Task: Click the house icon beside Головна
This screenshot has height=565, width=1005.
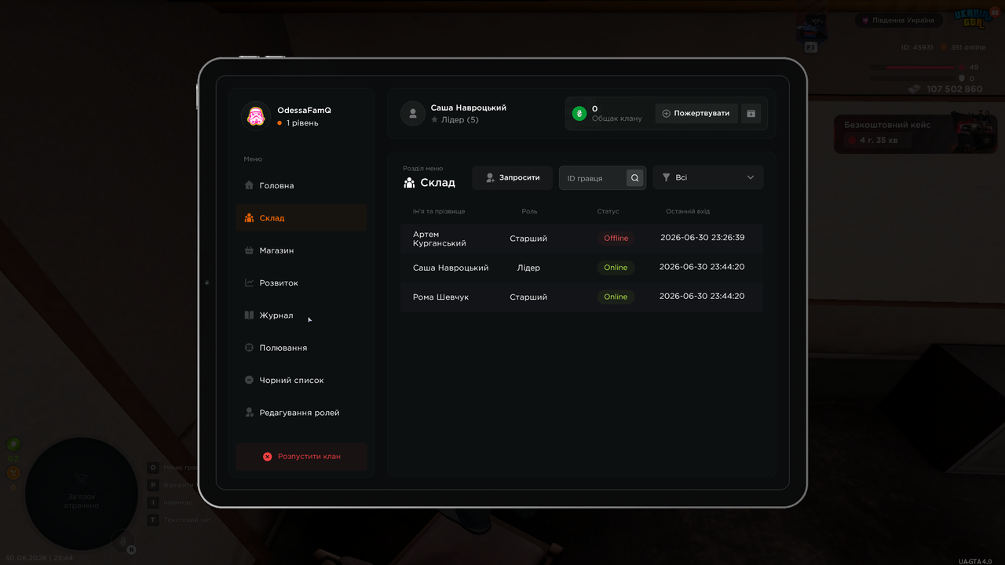Action: (249, 185)
